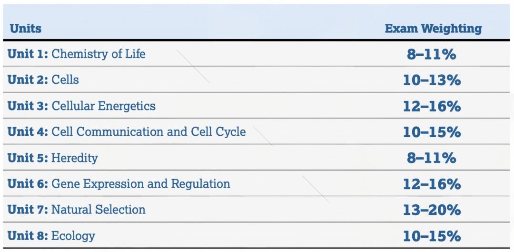514x252 pixels.
Task: Click the 13–20% exam weighting value
Action: click(432, 210)
